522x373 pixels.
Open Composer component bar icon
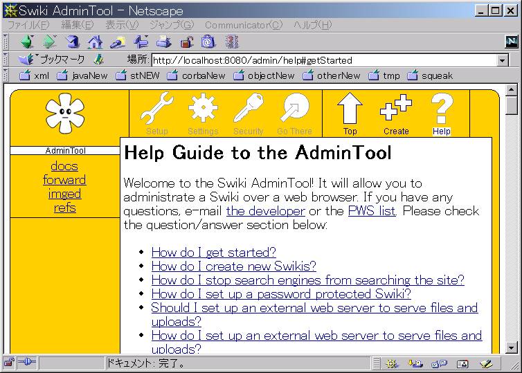486,363
